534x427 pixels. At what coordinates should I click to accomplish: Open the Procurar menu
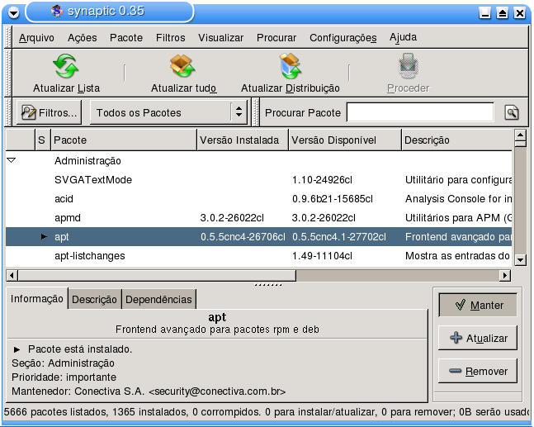pos(276,37)
